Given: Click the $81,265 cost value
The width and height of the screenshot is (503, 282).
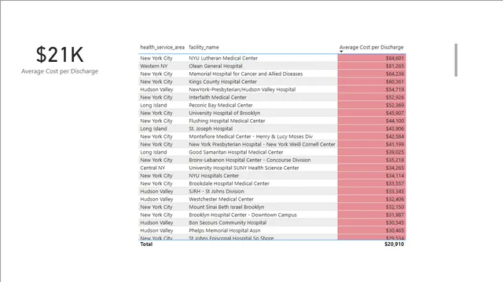Looking at the screenshot, I should pyautogui.click(x=395, y=66).
